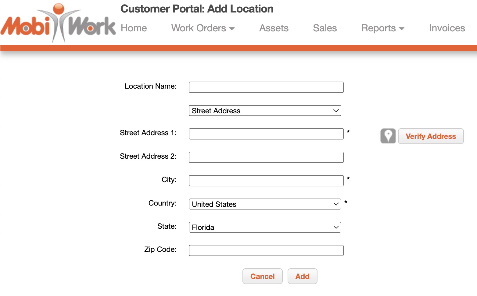Open the Invoices page
Screen dimensions: 477x296
[447, 28]
